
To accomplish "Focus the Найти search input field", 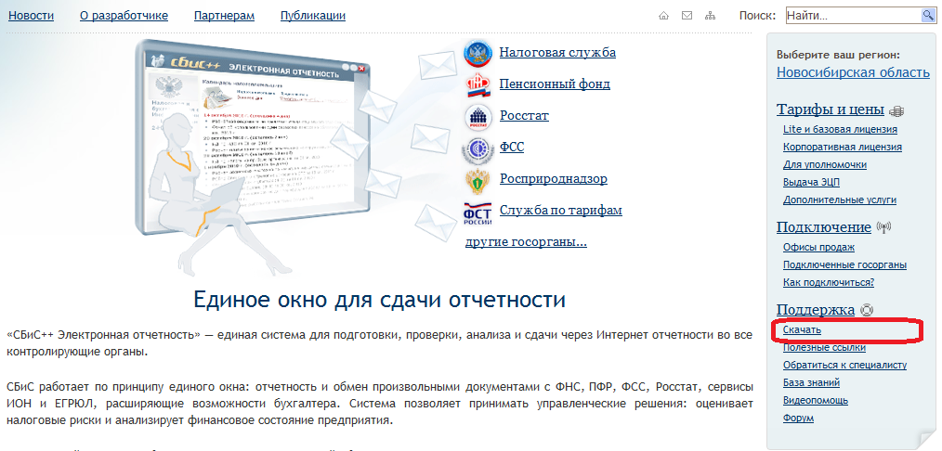I will pyautogui.click(x=853, y=16).
